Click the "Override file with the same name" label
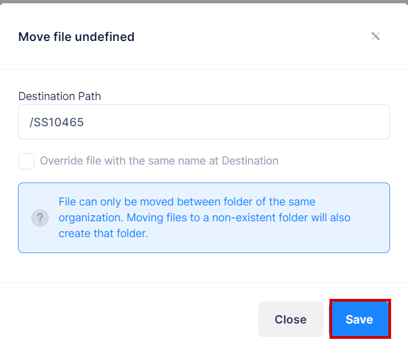 pos(159,161)
